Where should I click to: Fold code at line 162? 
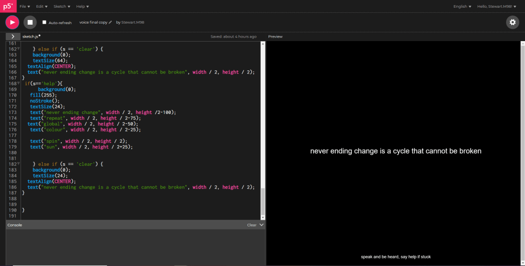[x=18, y=49]
